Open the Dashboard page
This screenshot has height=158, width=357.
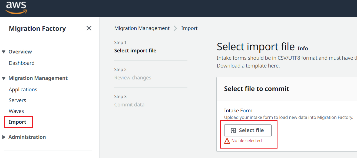tap(22, 63)
